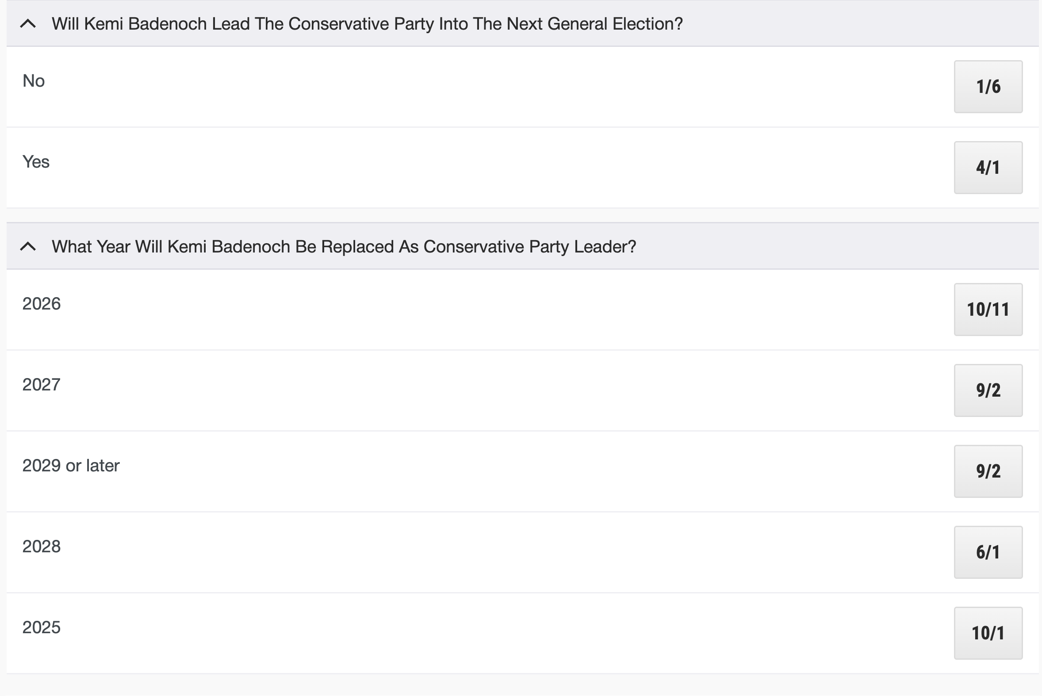Pick the 10/11 odds for 2026
Viewport: 1042px width, 696px height.
click(x=988, y=310)
